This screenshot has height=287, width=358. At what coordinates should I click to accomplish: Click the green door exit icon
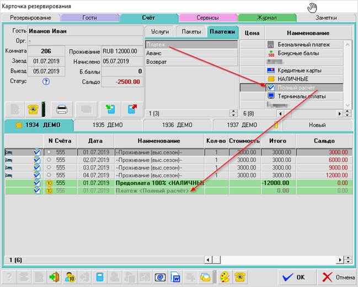[54, 277]
